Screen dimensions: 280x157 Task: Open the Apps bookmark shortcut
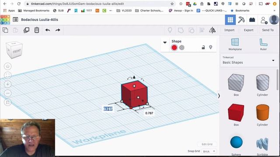9,10
